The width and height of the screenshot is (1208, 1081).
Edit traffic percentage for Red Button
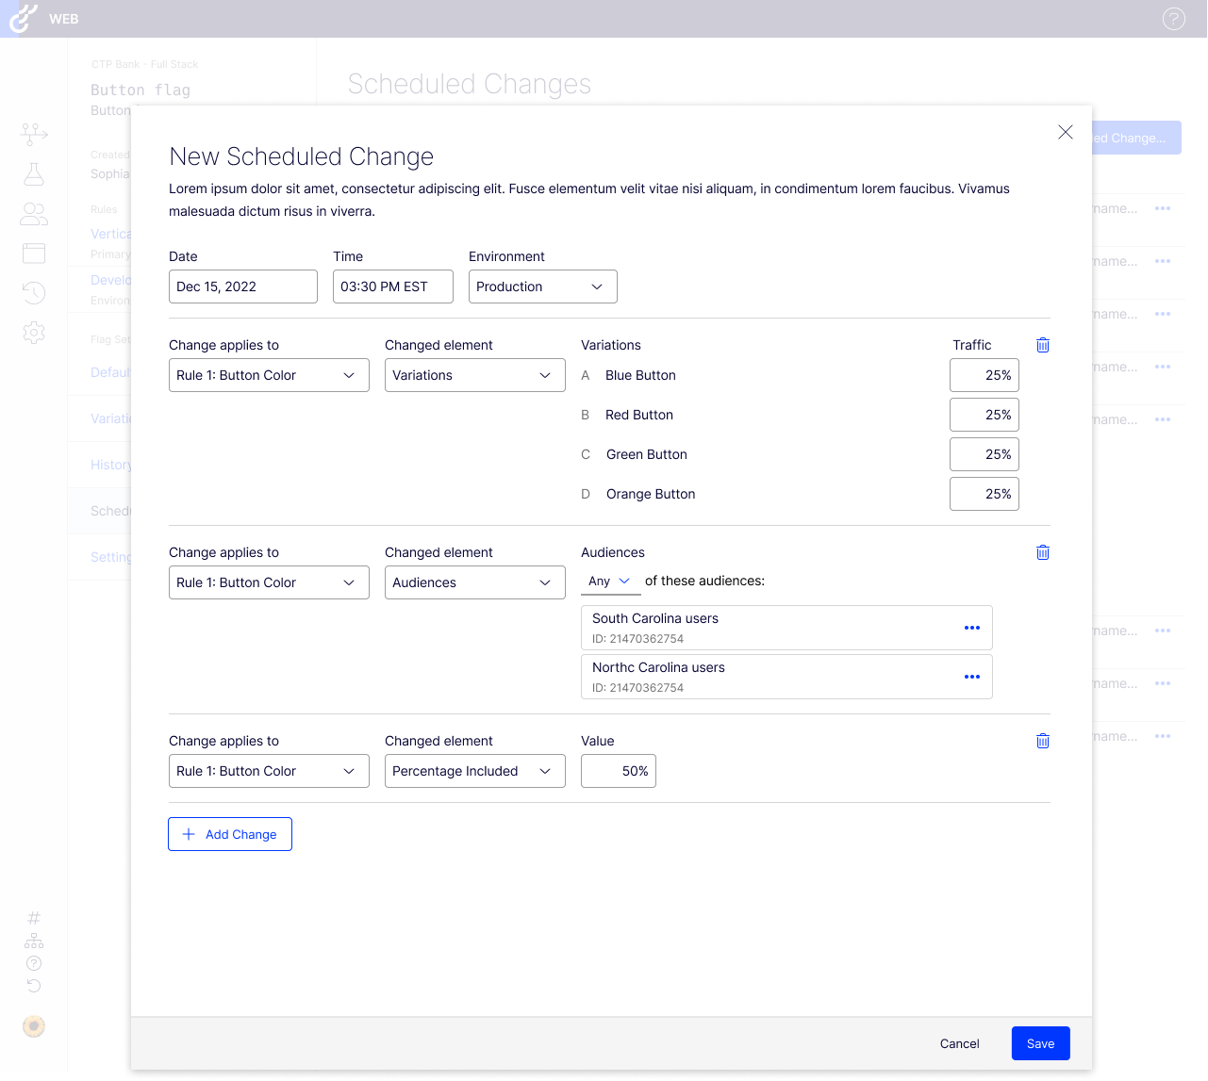click(985, 415)
